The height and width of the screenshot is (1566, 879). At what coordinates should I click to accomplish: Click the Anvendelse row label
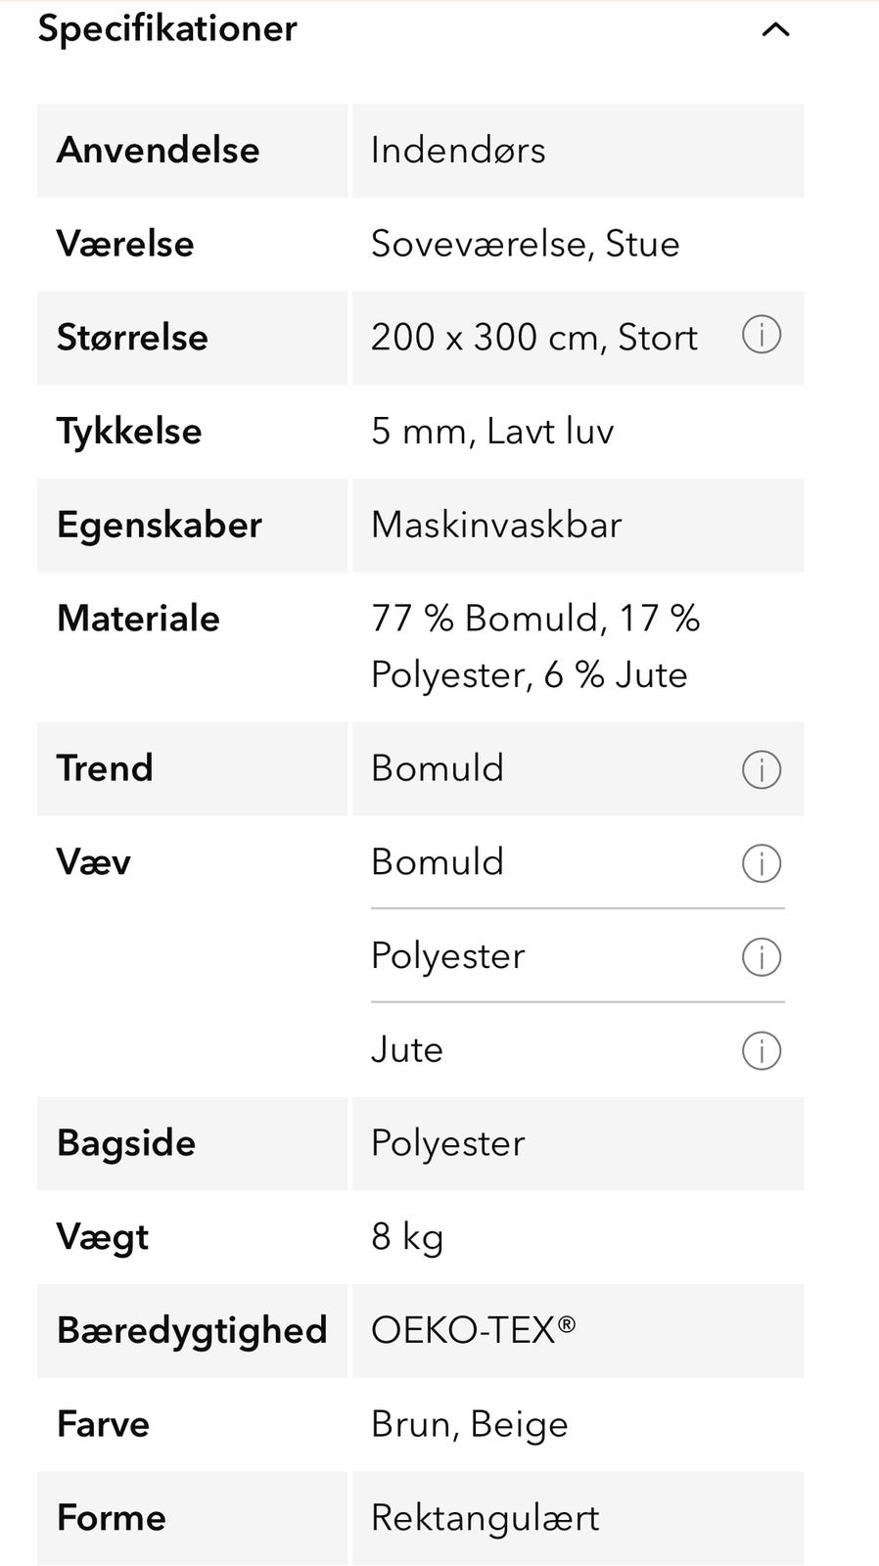tap(158, 150)
